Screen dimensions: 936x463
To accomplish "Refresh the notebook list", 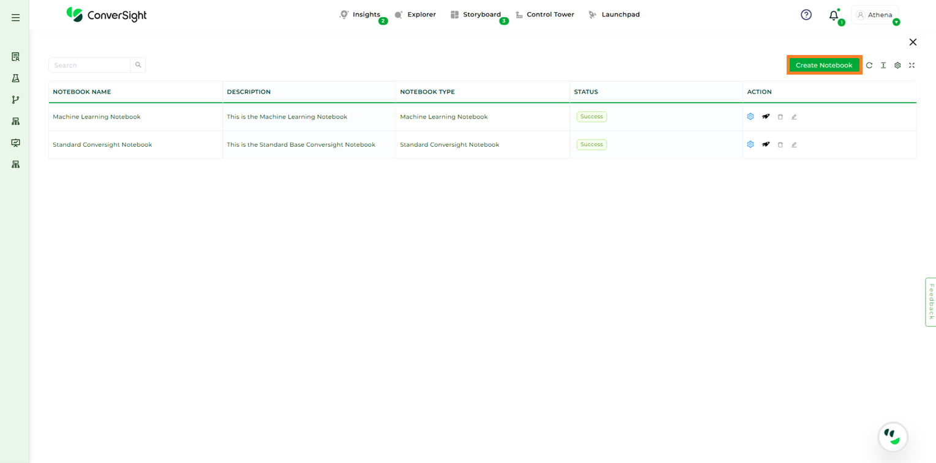I will [869, 65].
